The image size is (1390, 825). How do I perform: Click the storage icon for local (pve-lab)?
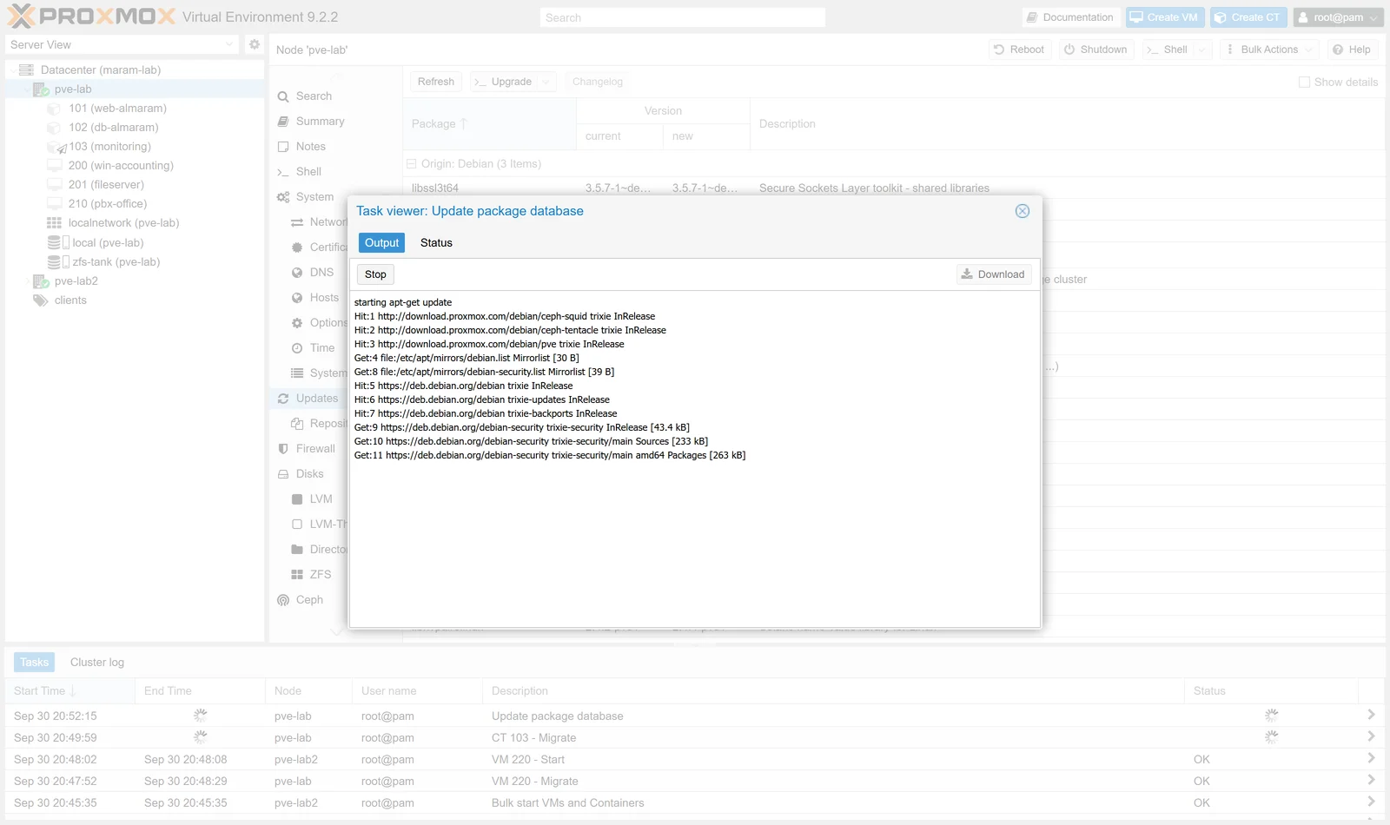[x=57, y=243]
